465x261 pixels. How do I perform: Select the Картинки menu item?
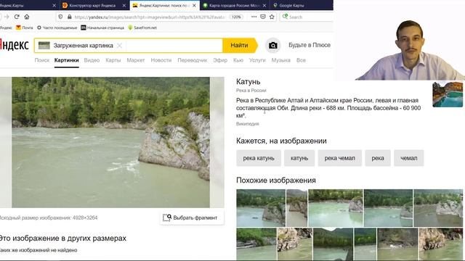pyautogui.click(x=66, y=60)
